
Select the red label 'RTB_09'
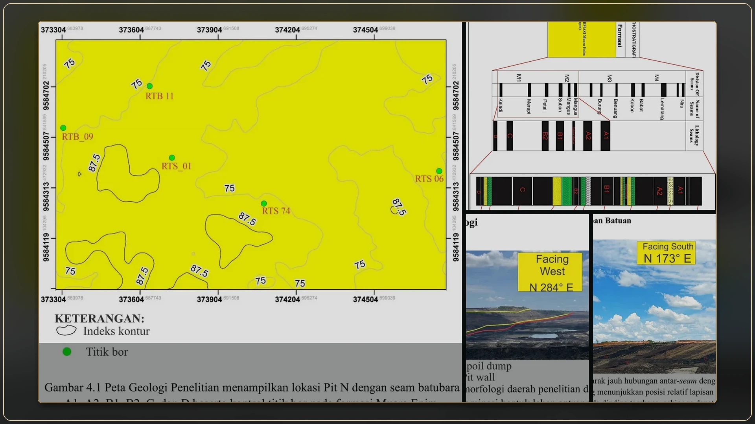(77, 137)
